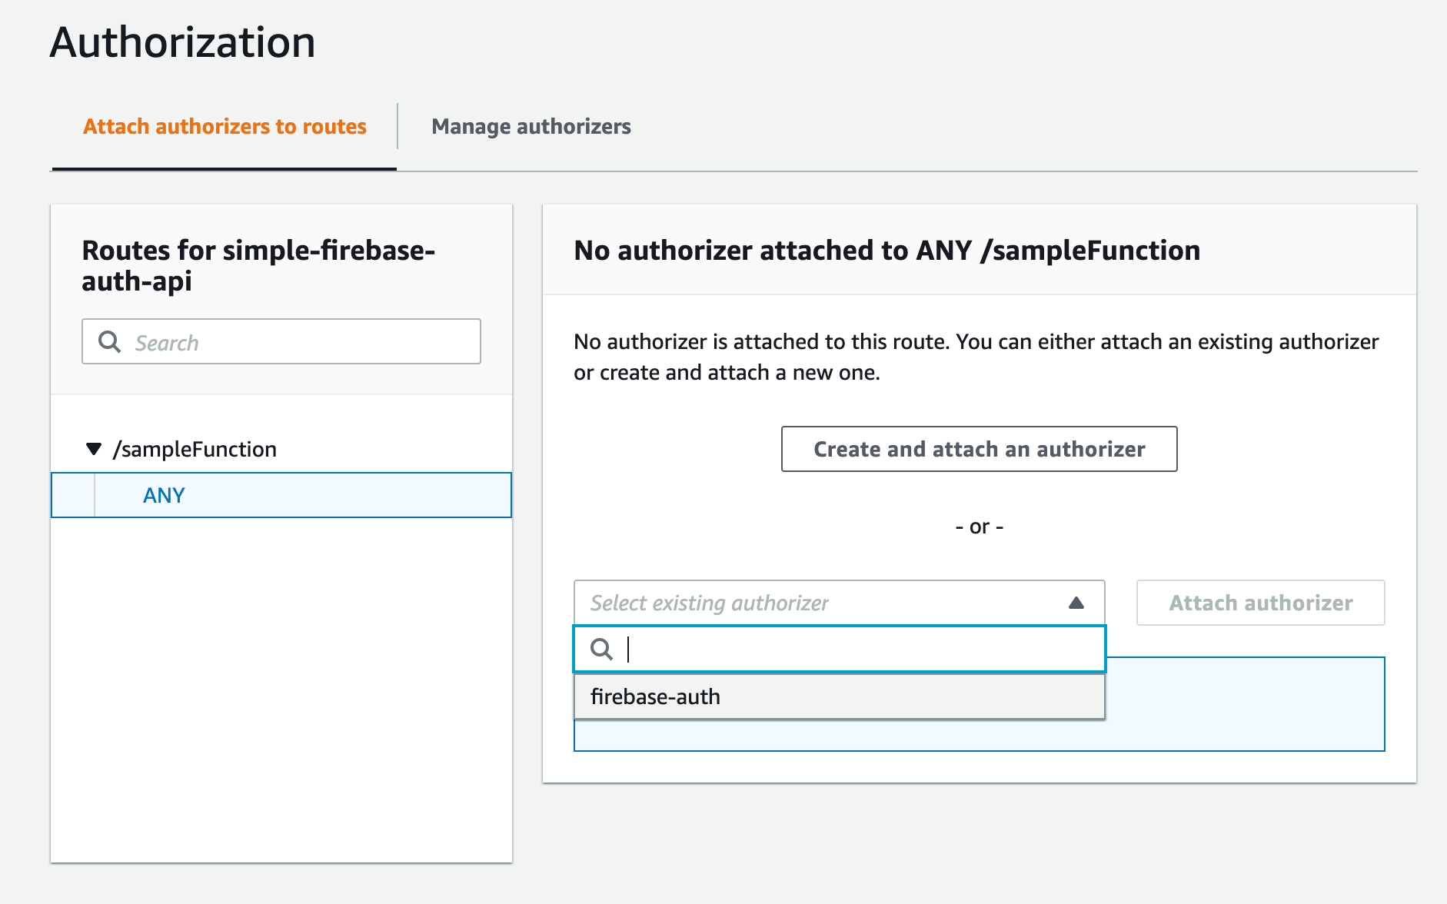This screenshot has height=904, width=1447.
Task: Click the /sampleFunction route label
Action: click(x=195, y=449)
